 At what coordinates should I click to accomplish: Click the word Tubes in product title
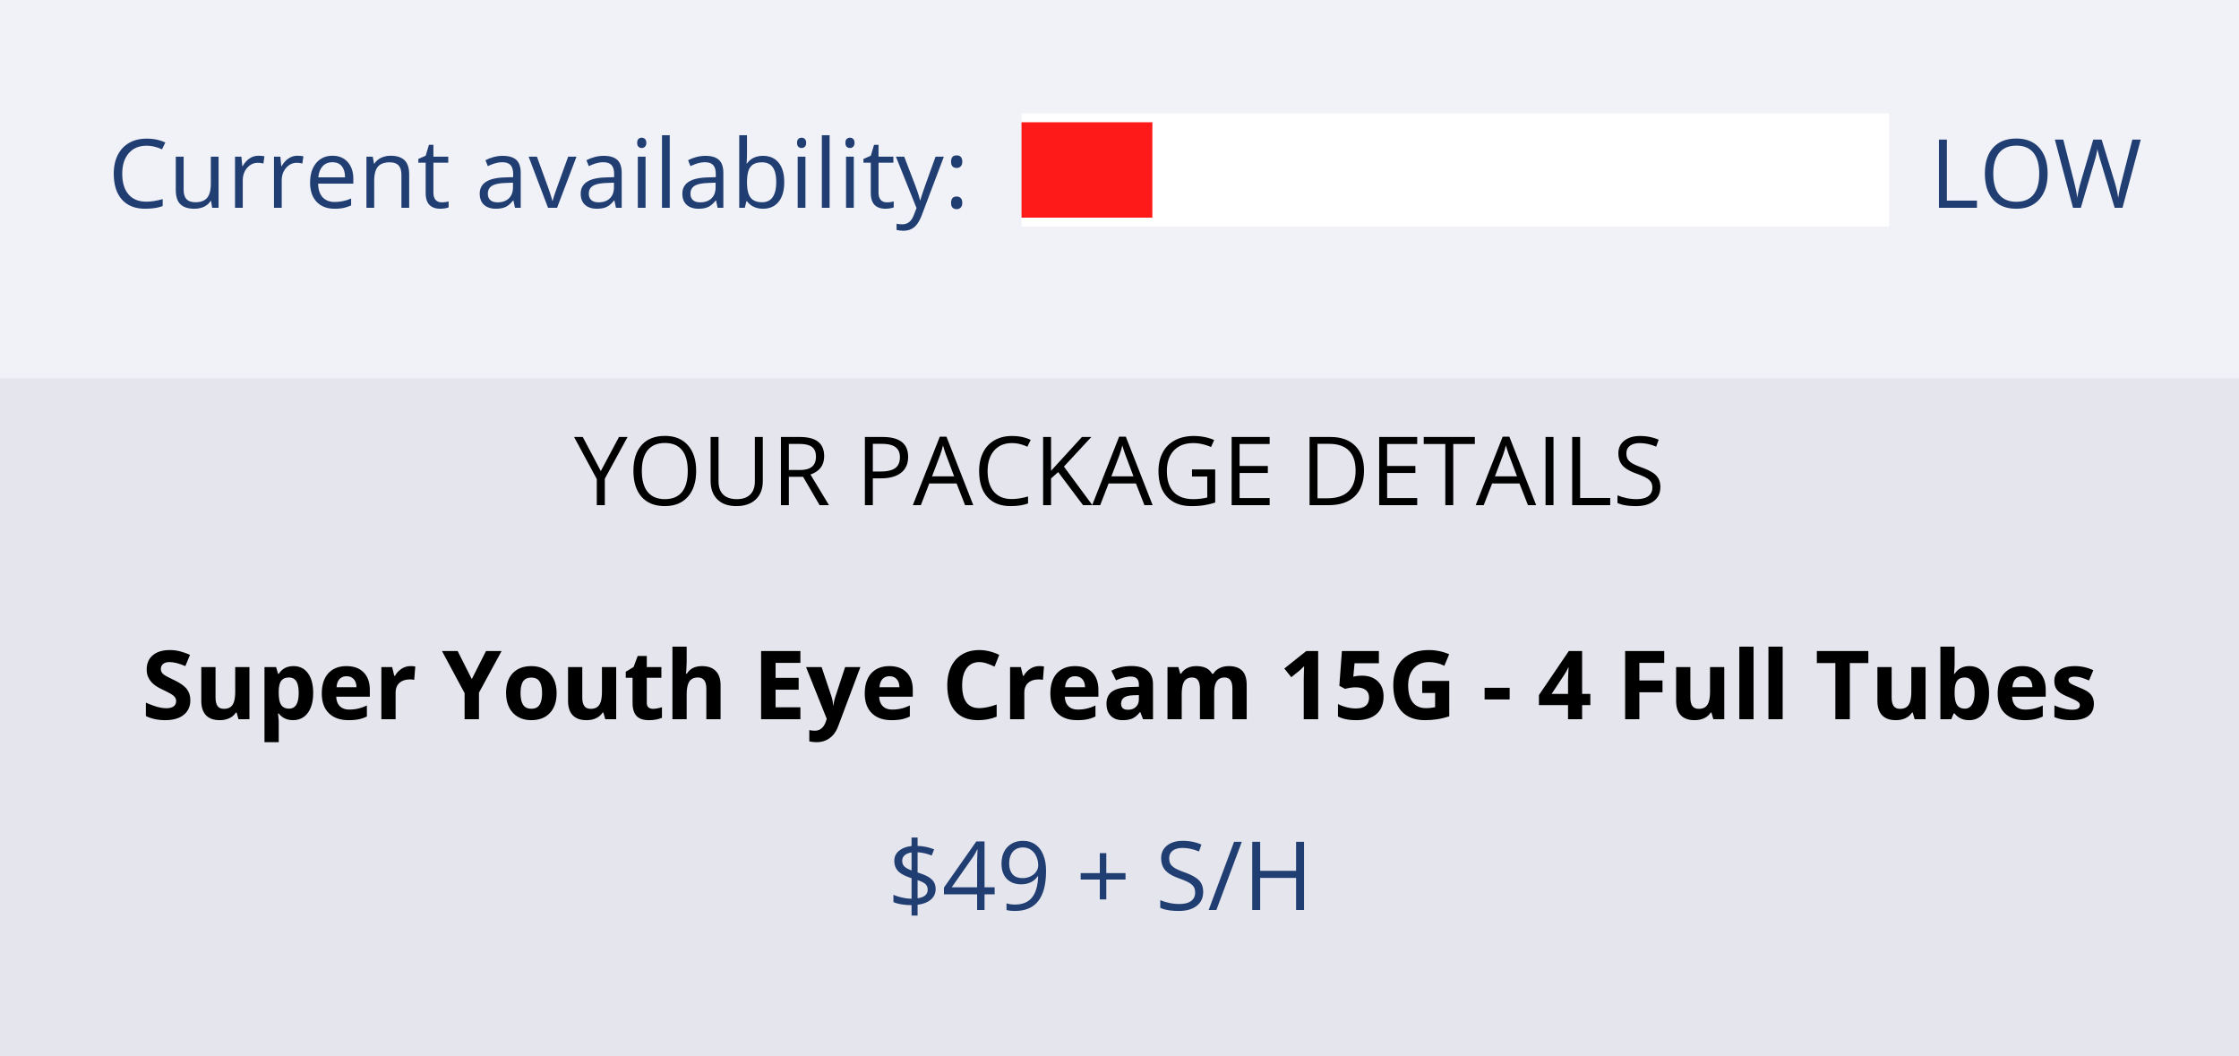tap(1955, 685)
